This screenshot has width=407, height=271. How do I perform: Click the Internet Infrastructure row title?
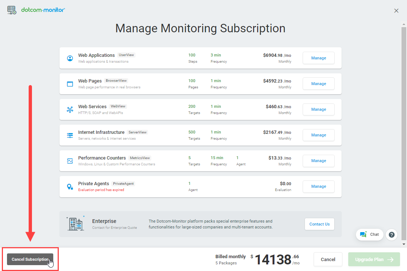click(101, 132)
